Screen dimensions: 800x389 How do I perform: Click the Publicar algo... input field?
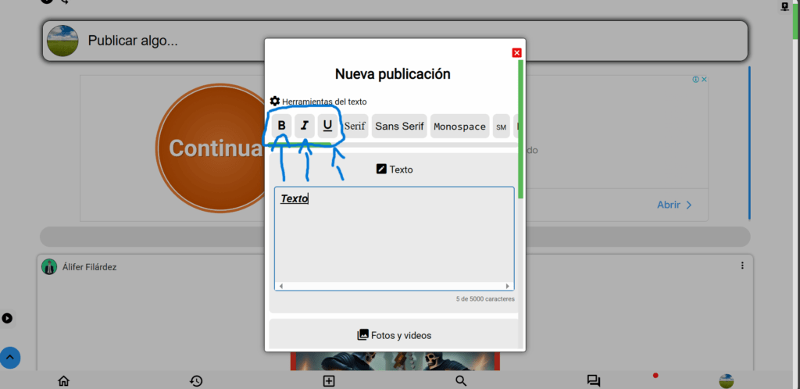click(395, 41)
